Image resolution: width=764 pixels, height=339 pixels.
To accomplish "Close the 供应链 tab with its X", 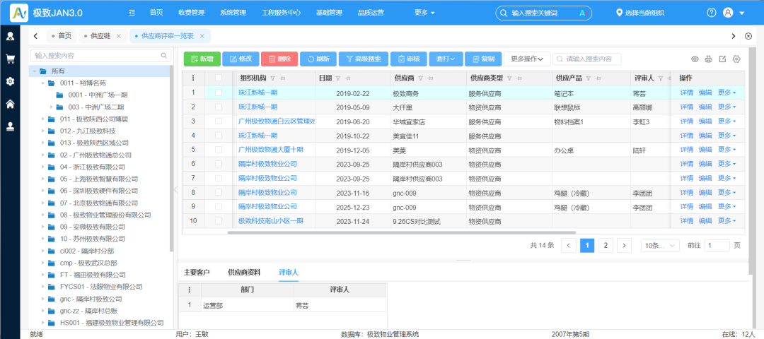I will tap(118, 36).
